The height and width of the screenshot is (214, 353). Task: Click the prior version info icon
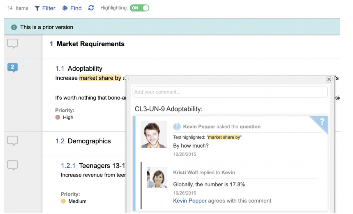(x=14, y=27)
